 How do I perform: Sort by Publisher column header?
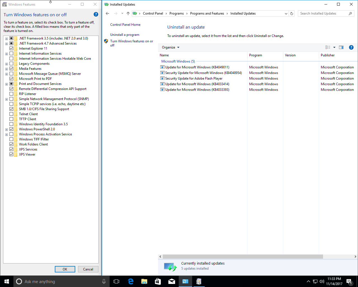pyautogui.click(x=338, y=55)
